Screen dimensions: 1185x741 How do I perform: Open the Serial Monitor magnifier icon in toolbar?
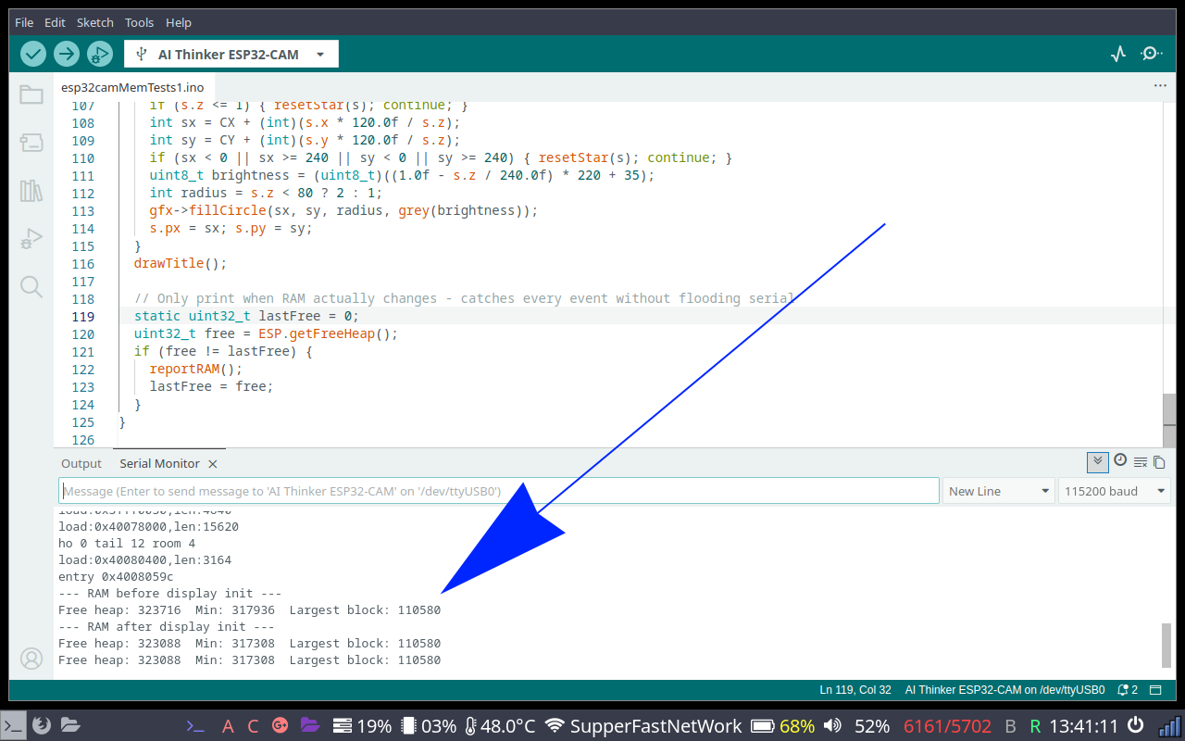pos(1152,54)
